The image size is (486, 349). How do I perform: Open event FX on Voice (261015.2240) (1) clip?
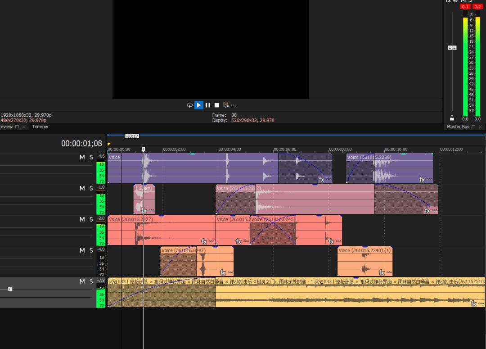click(x=382, y=272)
